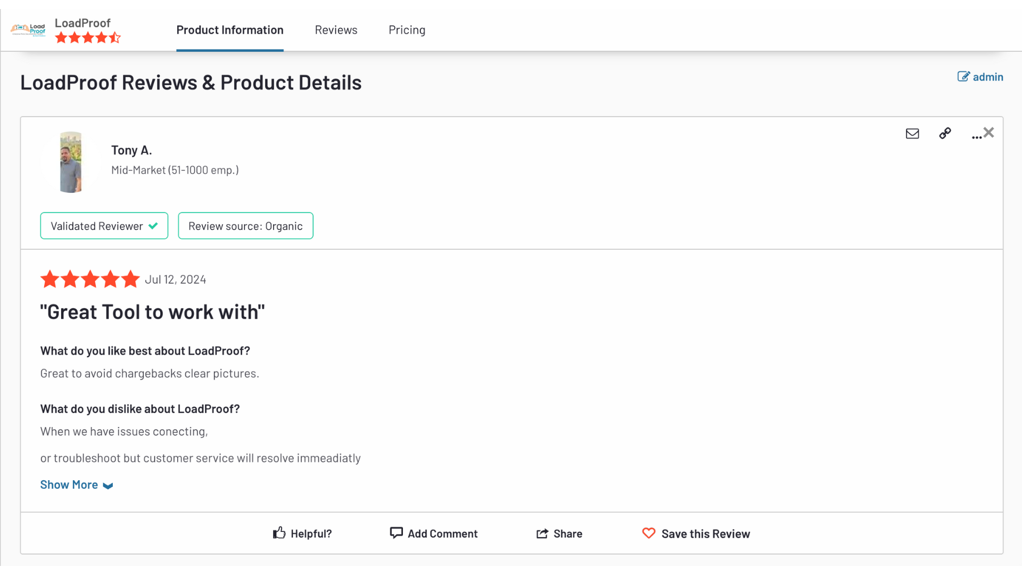Open Tony A. profile photo
Image resolution: width=1022 pixels, height=575 pixels.
(x=71, y=162)
